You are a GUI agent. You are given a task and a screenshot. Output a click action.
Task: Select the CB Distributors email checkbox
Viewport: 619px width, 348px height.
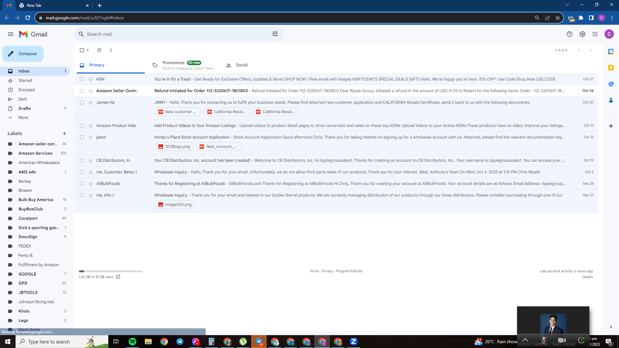point(82,160)
